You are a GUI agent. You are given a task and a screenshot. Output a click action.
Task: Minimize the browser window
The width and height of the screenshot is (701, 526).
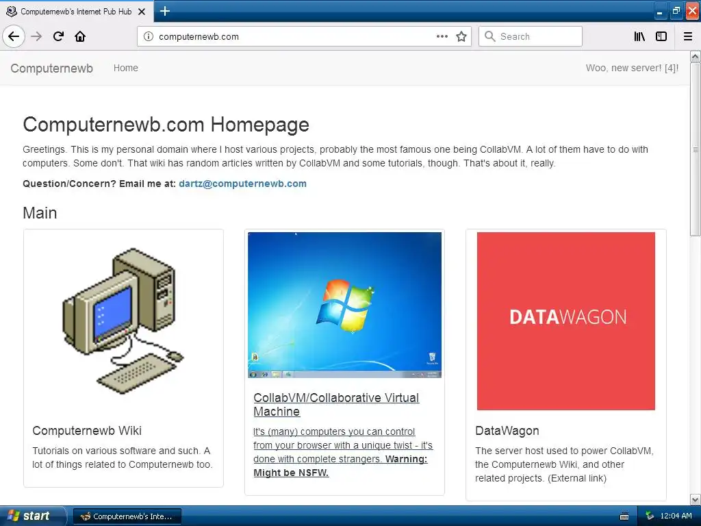(660, 12)
